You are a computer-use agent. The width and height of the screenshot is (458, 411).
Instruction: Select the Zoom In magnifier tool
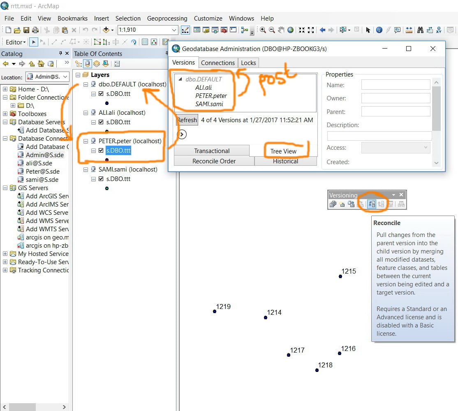[x=263, y=30]
